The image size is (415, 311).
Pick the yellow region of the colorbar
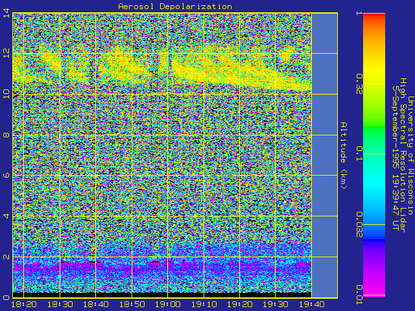[374, 70]
